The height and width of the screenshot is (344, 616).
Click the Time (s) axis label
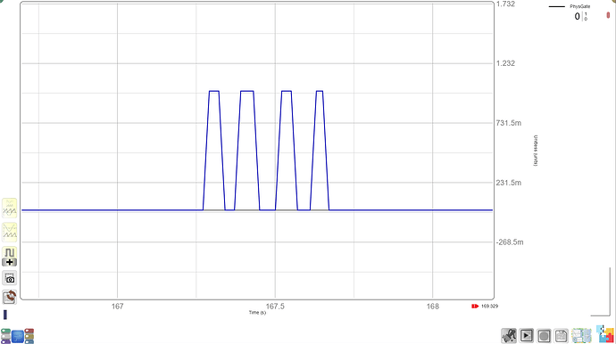257,313
